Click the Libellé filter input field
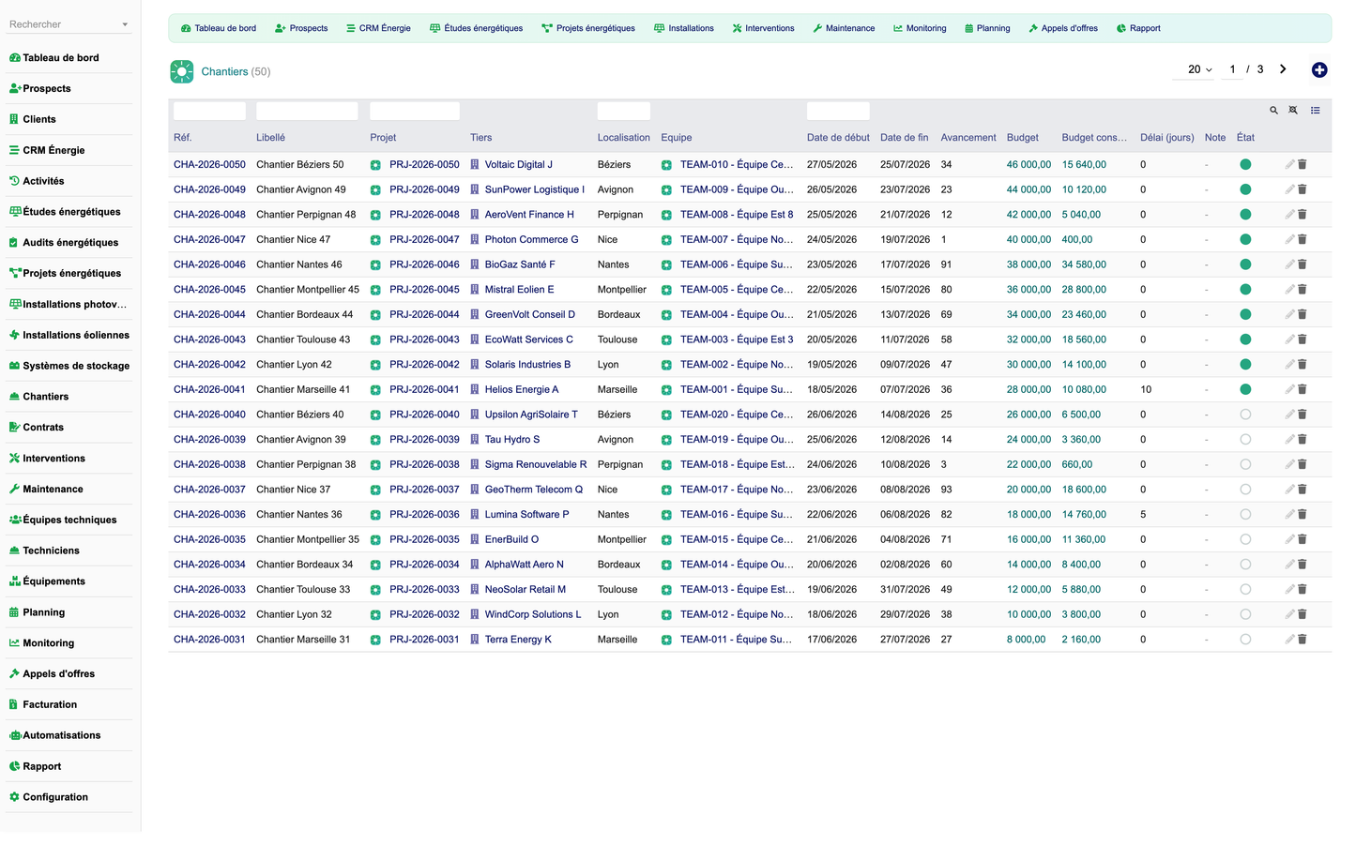 click(x=307, y=111)
